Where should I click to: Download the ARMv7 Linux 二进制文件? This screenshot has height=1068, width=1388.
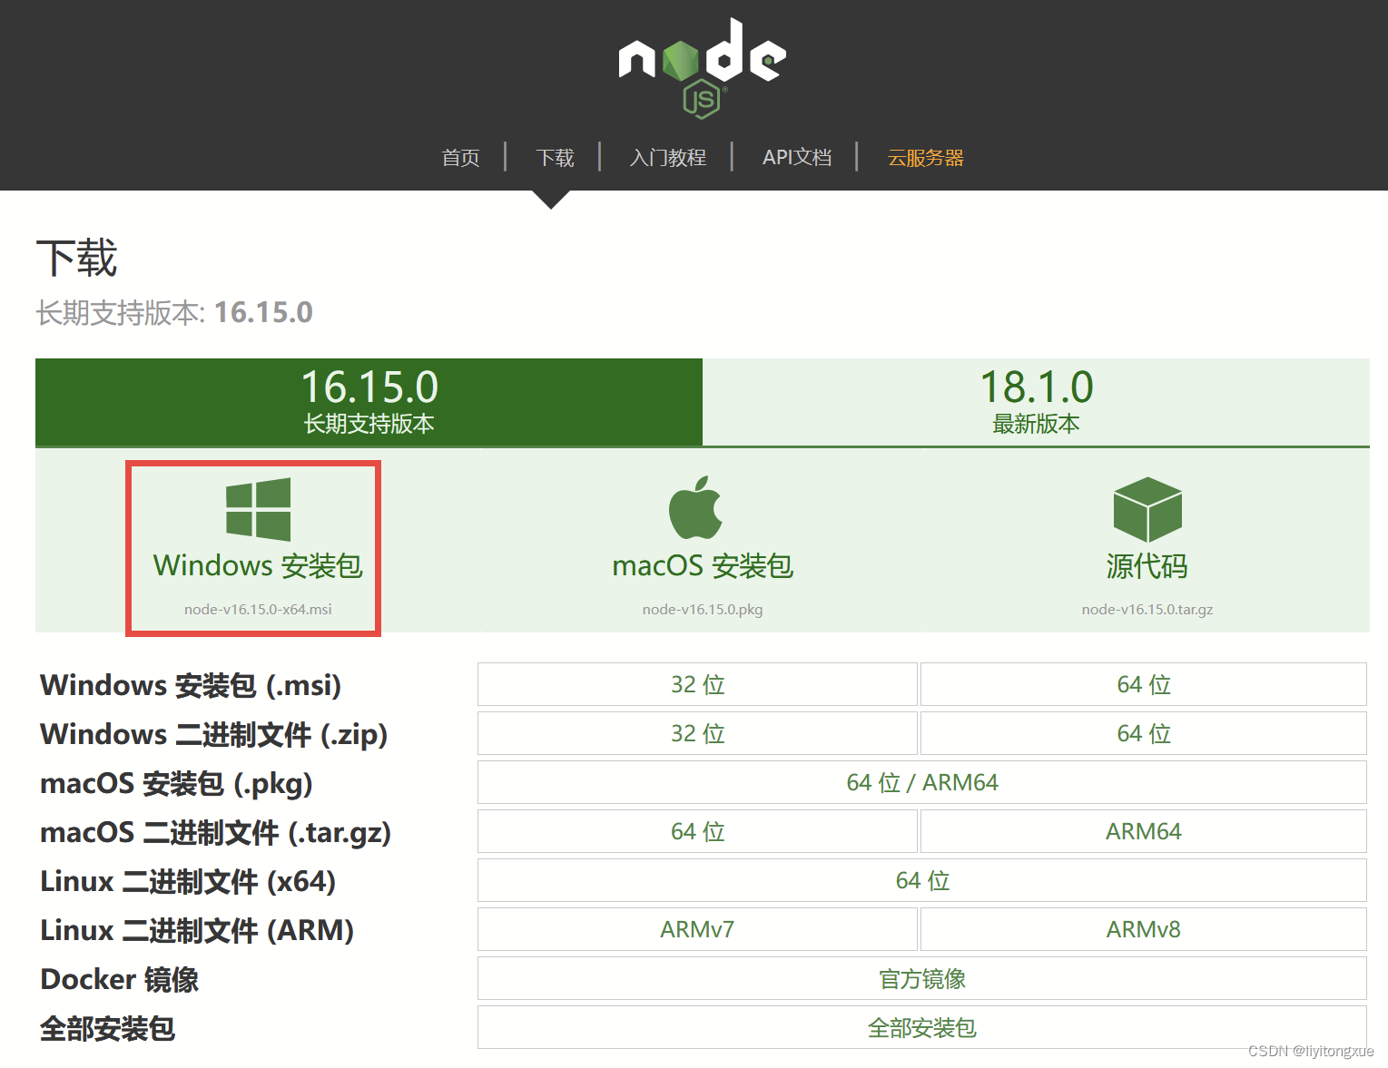(696, 928)
